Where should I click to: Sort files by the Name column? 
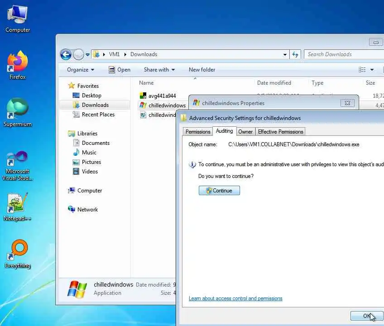(x=146, y=83)
